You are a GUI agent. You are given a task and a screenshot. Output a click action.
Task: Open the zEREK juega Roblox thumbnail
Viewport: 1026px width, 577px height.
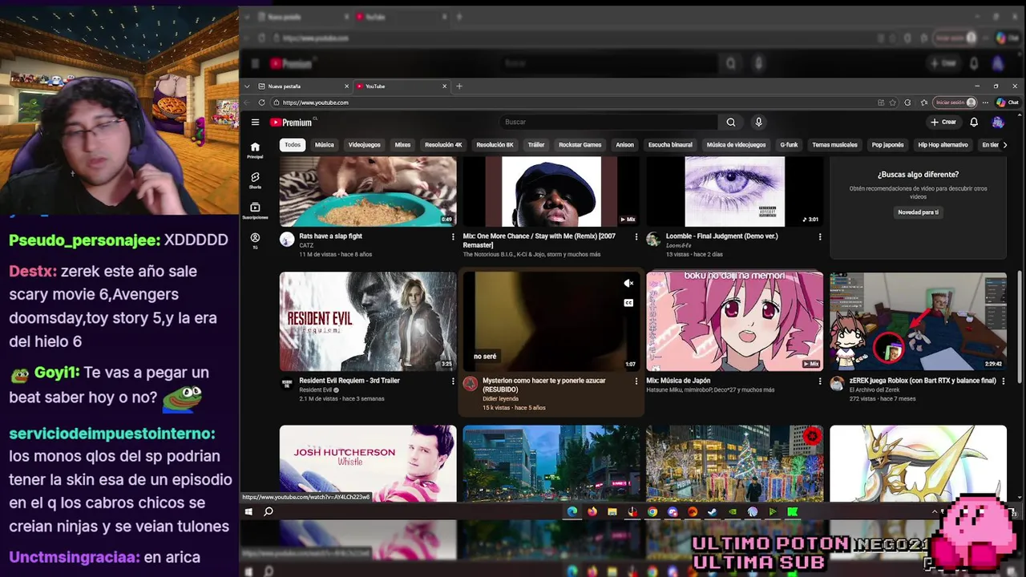pos(918,321)
